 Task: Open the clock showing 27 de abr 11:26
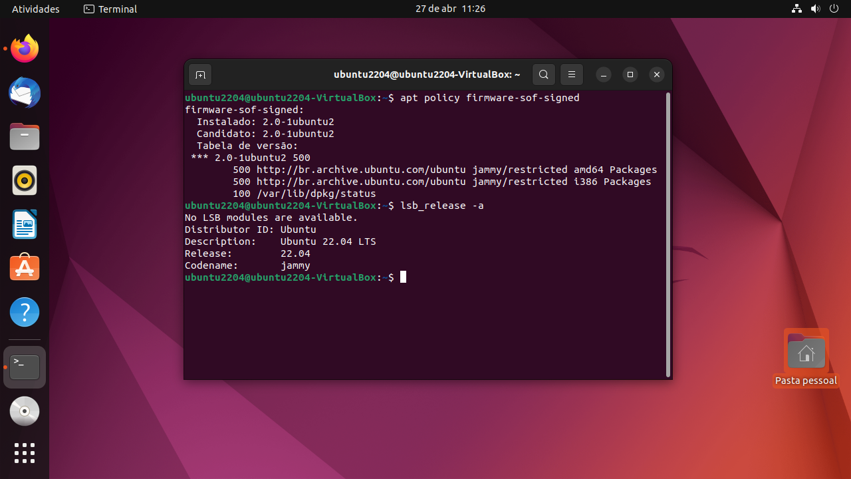tap(450, 9)
